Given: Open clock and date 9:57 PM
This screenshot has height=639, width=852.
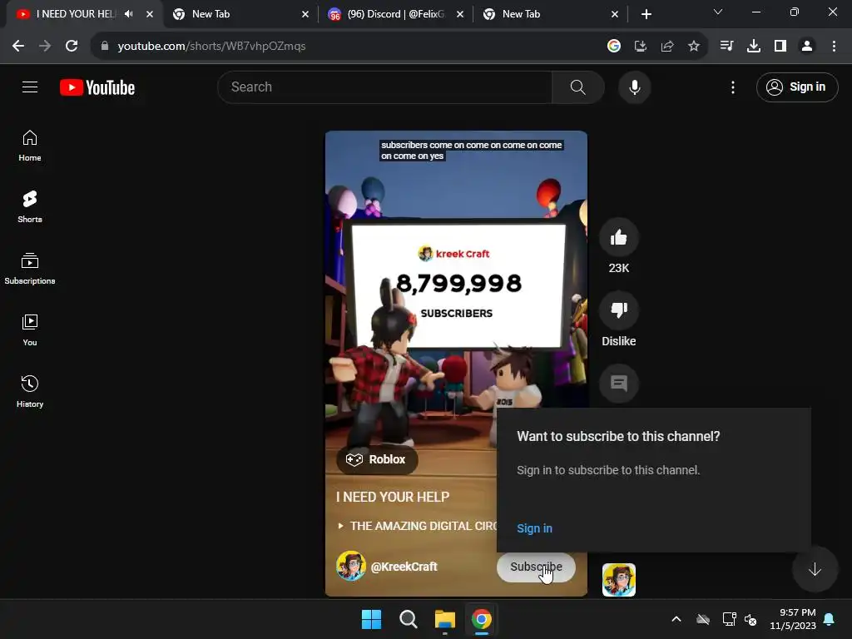Looking at the screenshot, I should click(x=792, y=619).
